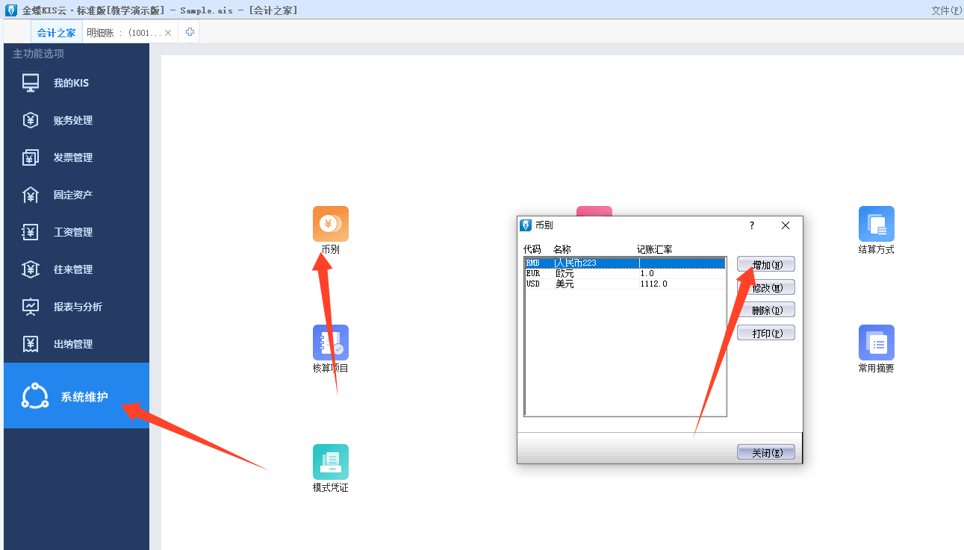Screen dimensions: 964x550
Task: Click the 发票管理 sidebar icon
Action: (x=31, y=157)
